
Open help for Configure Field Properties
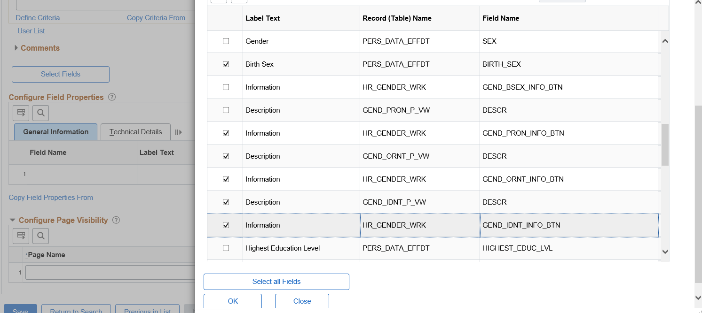point(112,98)
